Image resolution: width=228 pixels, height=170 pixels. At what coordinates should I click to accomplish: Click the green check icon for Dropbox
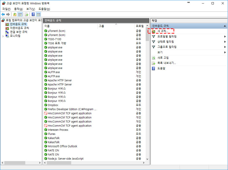(x=46, y=105)
